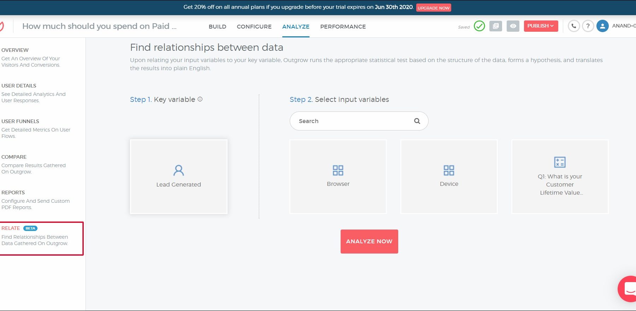Click the Key variable info icon

(x=200, y=99)
